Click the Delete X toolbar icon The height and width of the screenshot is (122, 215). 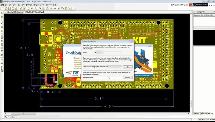[x=69, y=9]
